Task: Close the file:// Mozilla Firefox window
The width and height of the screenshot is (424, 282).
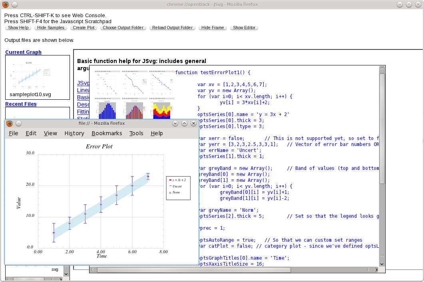Action: tap(193, 123)
